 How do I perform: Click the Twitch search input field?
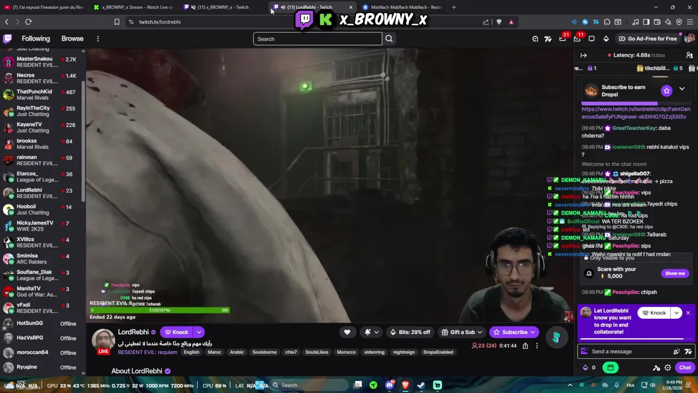[x=317, y=39]
